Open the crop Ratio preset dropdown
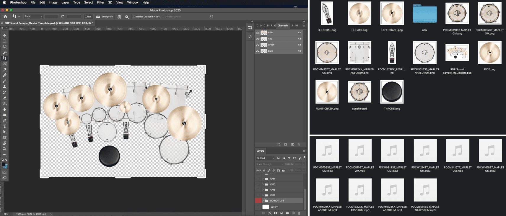The height and width of the screenshot is (216, 506). click(33, 17)
